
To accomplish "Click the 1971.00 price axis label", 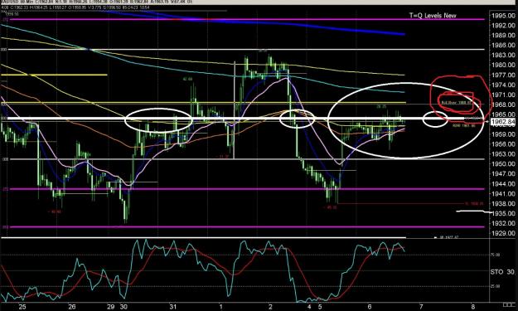I will tap(503, 95).
